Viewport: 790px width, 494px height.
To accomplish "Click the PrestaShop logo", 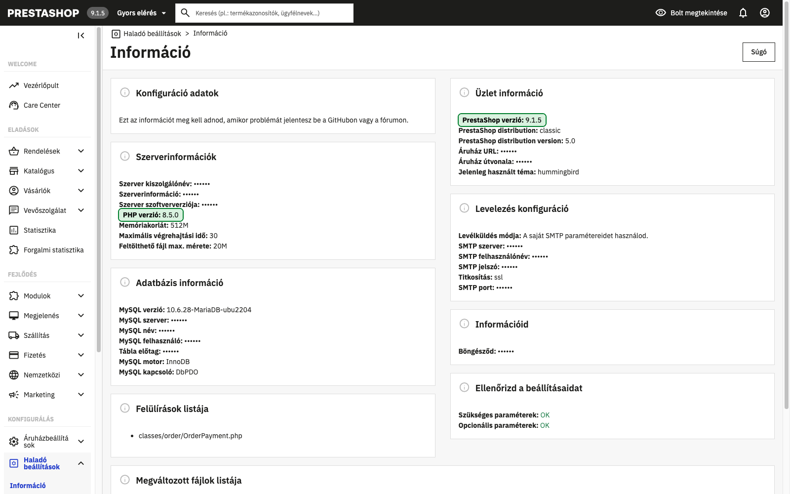I will [x=43, y=13].
